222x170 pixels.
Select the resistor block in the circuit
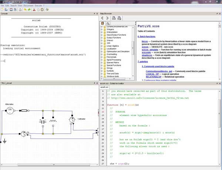24,110
